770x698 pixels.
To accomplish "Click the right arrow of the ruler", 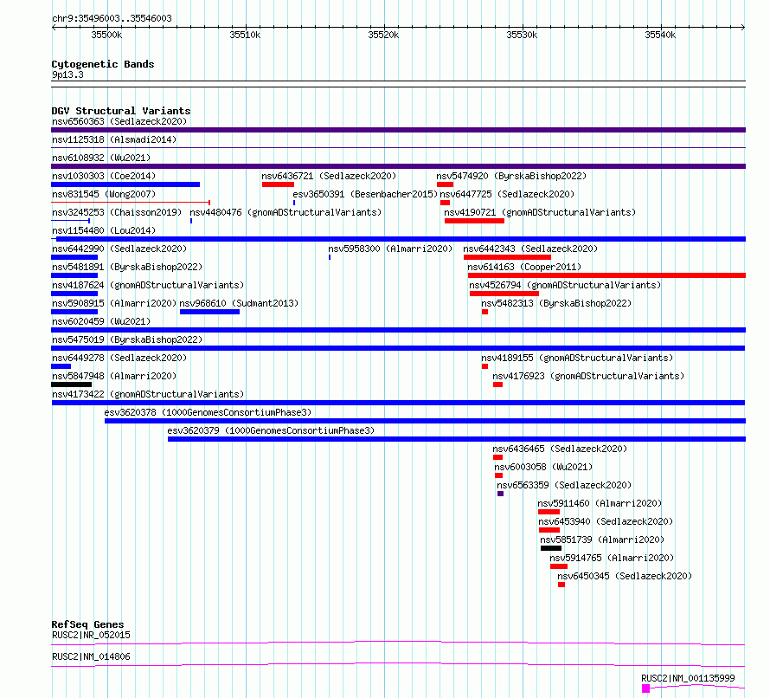I will click(x=743, y=28).
